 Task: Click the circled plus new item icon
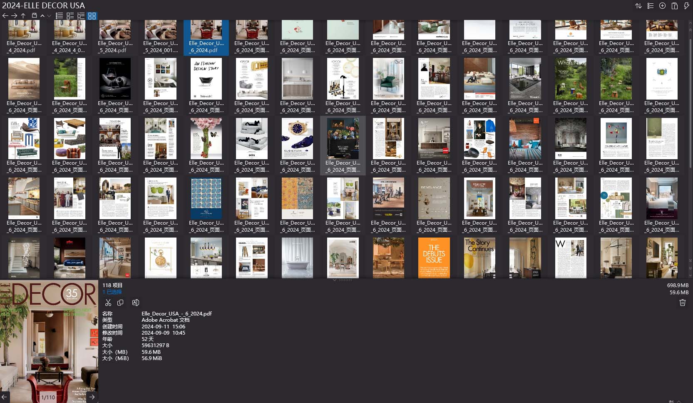click(x=663, y=6)
